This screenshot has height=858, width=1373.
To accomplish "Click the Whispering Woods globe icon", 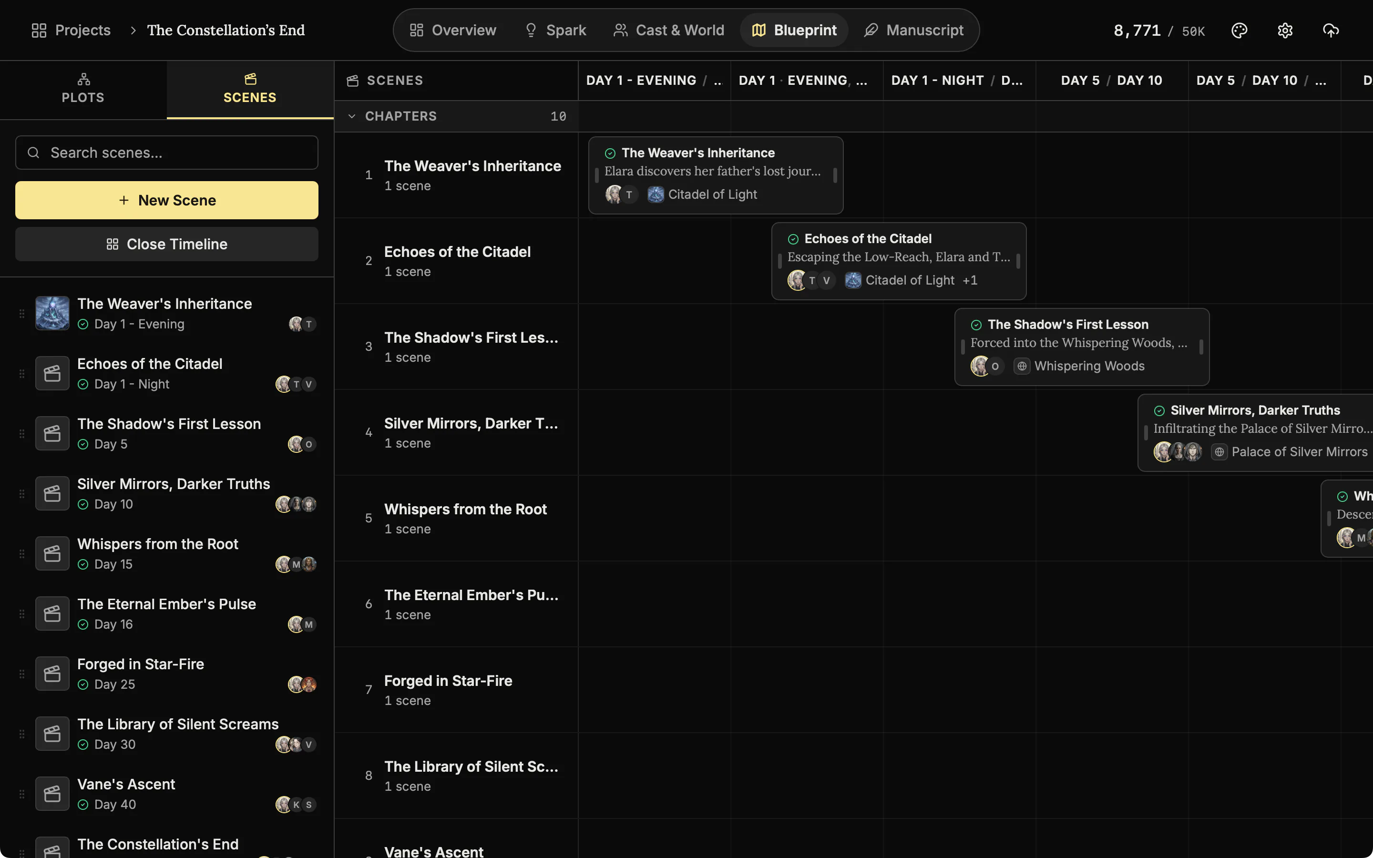I will tap(1022, 366).
